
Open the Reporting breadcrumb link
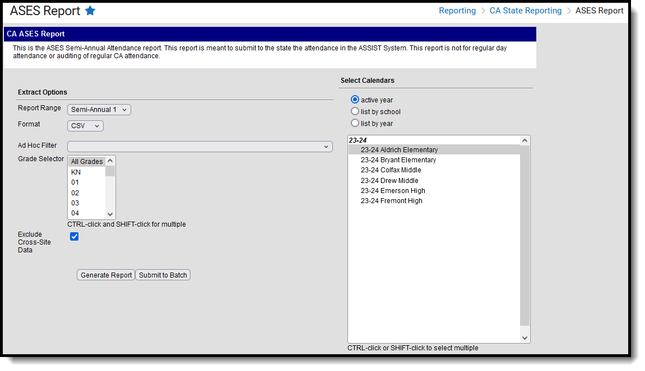click(457, 11)
